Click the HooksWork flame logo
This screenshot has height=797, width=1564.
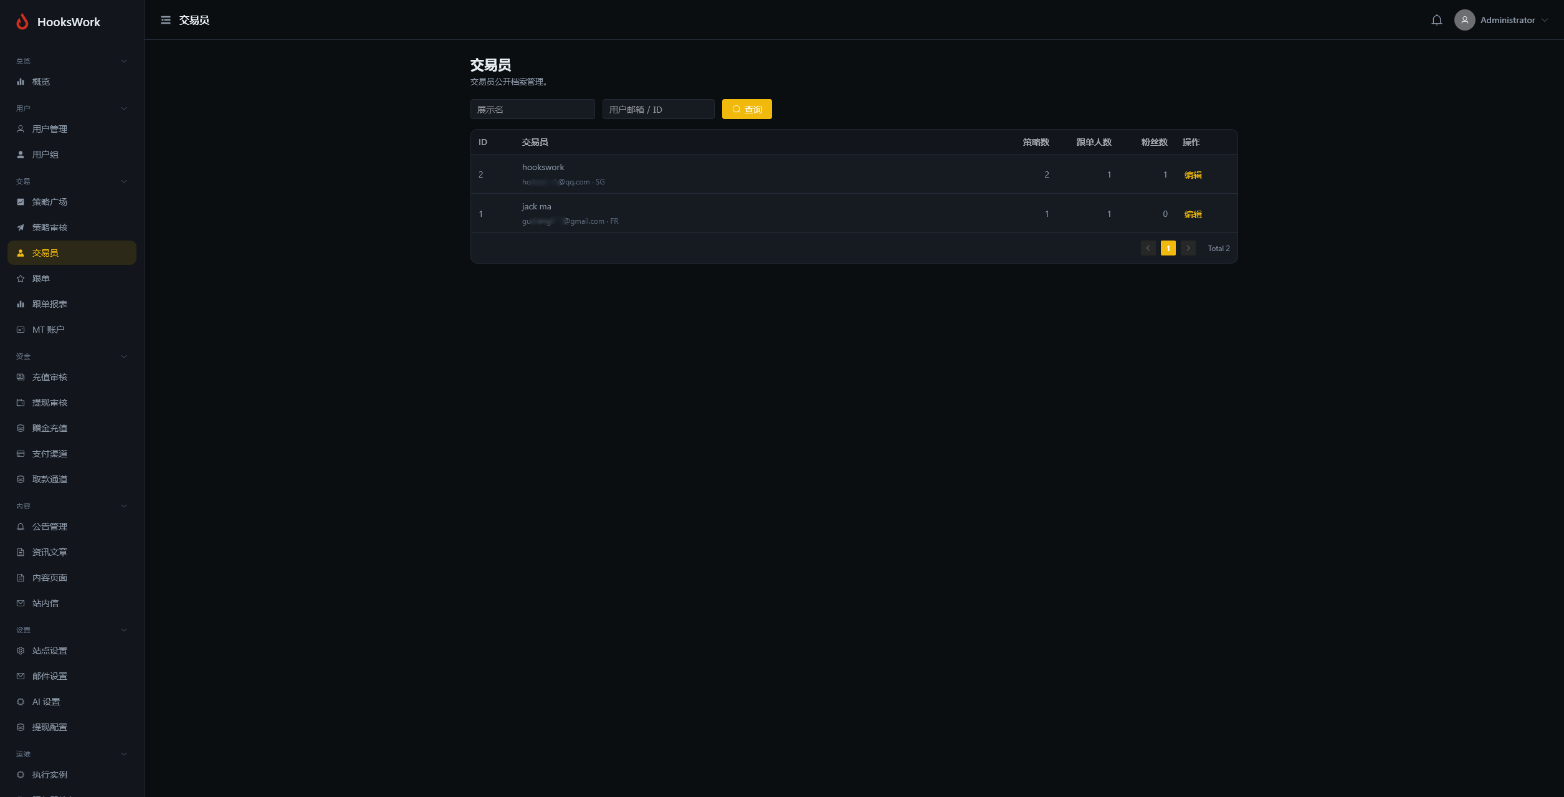click(x=22, y=22)
